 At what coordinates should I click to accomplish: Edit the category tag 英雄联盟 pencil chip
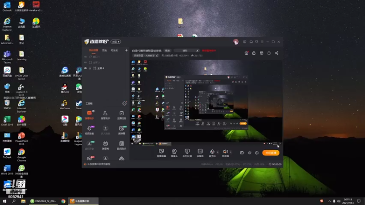tap(146, 56)
